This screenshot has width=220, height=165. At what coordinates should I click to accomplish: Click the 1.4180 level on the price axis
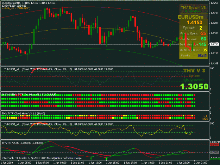pos(214,33)
